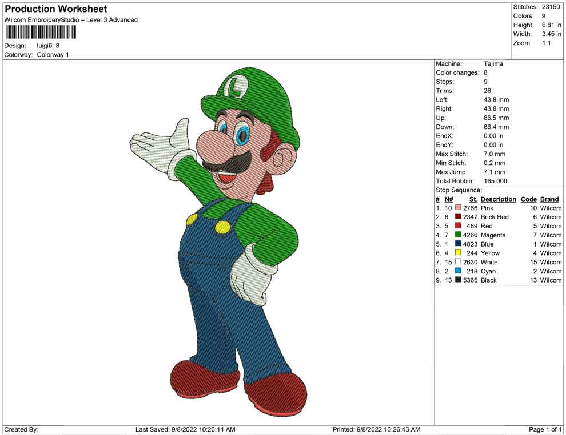Click the White thread color swatch

[x=458, y=261]
